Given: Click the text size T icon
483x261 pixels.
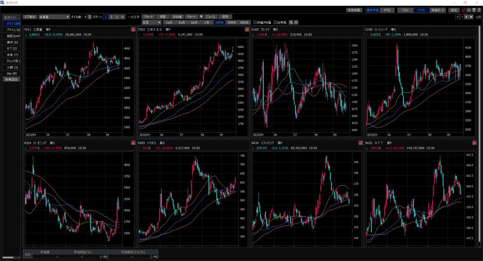Looking at the screenshot, I should (x=473, y=10).
